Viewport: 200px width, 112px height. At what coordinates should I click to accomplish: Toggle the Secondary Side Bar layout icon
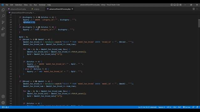(177, 5)
